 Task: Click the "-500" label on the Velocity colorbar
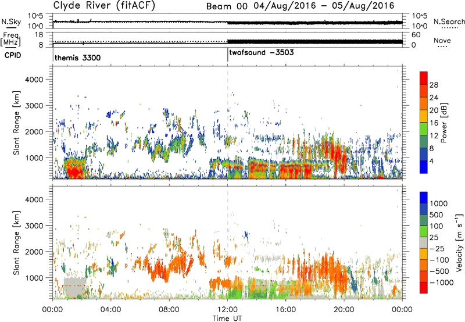click(x=439, y=271)
